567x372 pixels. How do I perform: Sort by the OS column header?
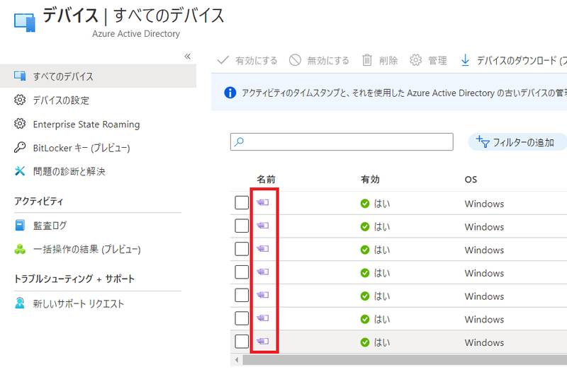471,180
